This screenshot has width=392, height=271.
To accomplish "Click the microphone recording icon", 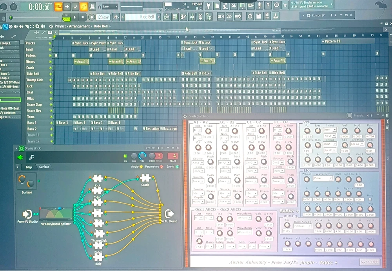I will (259, 5).
